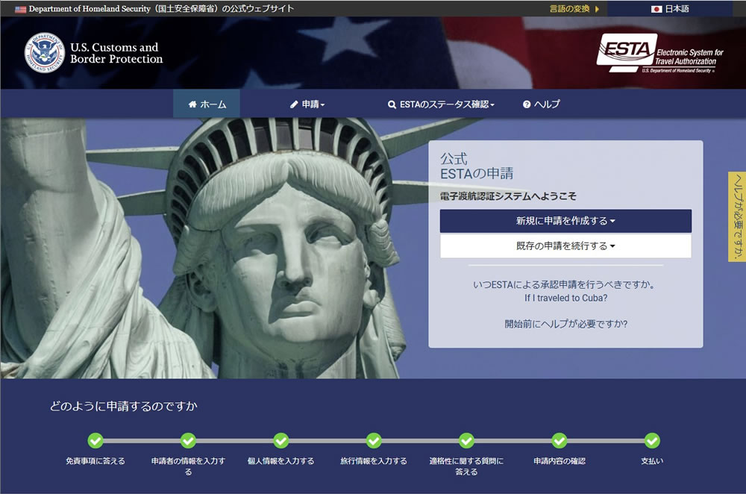Click the checkmark above 旅行情報を入力する

click(x=374, y=440)
